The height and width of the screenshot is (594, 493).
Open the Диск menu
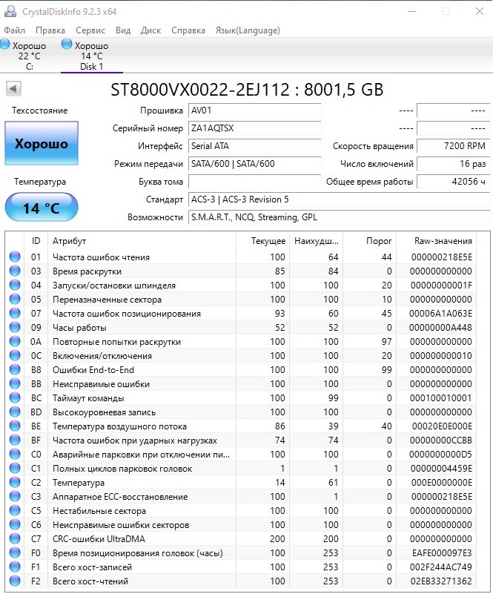click(x=150, y=30)
